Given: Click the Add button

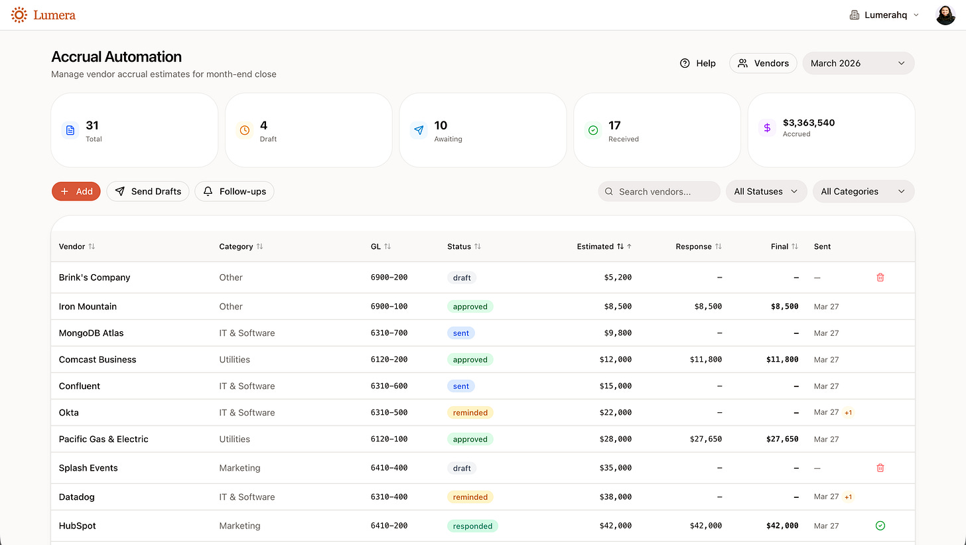Looking at the screenshot, I should point(76,191).
